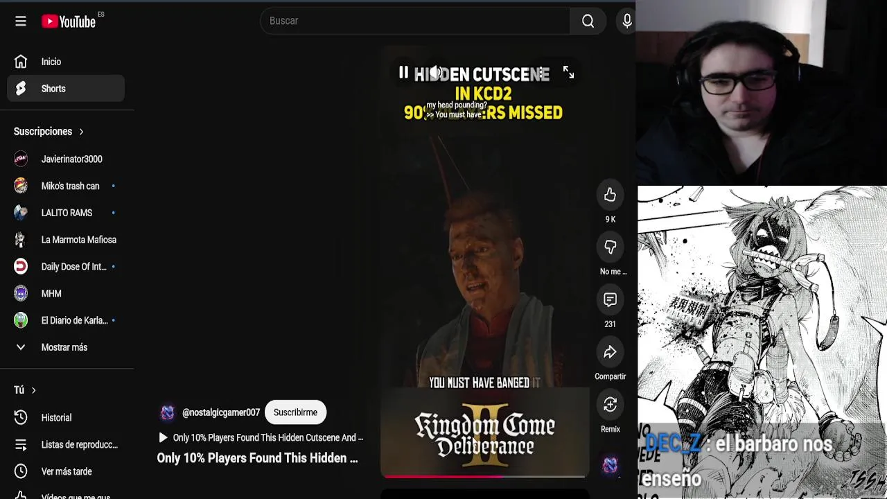Open comments with 231 replies
Viewport: 887px width, 499px height.
(x=610, y=299)
